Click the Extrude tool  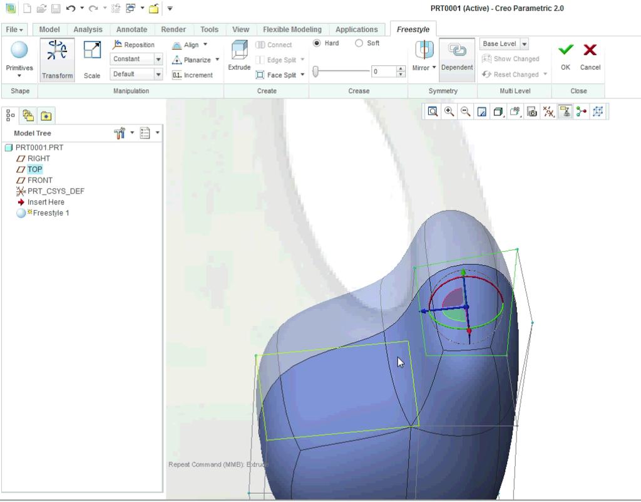click(x=239, y=56)
